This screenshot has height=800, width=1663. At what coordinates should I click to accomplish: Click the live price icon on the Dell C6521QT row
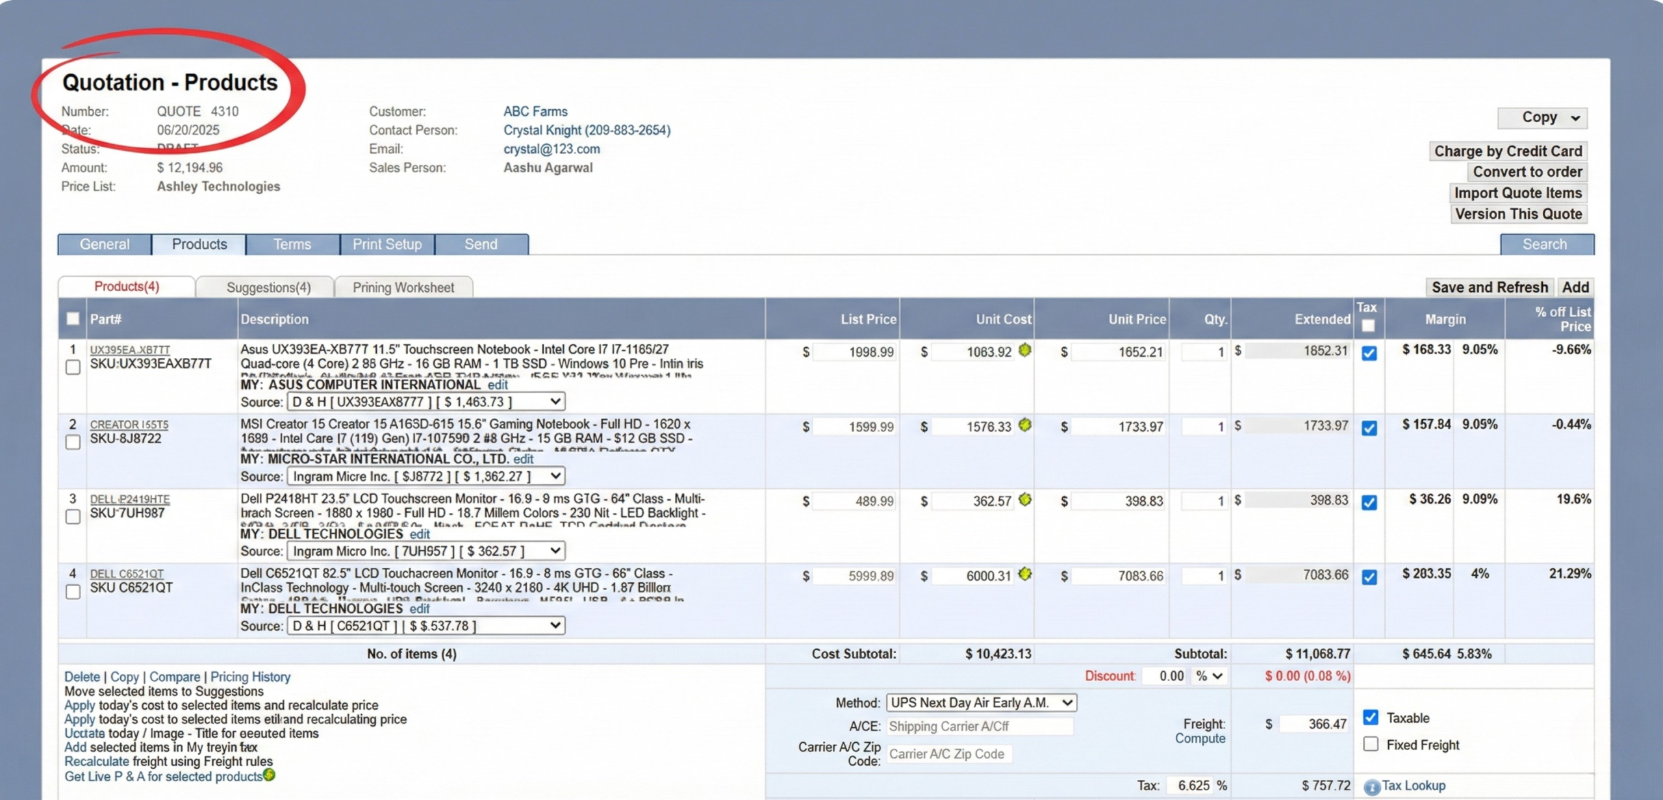[x=1025, y=575]
